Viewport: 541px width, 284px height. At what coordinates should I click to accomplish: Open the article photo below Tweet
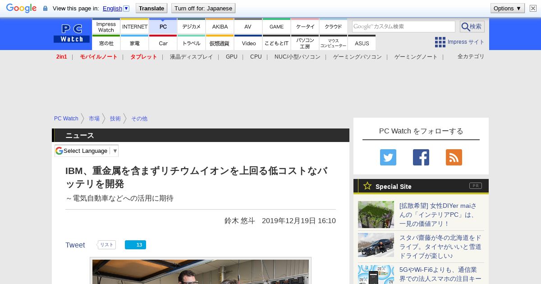tap(201, 271)
